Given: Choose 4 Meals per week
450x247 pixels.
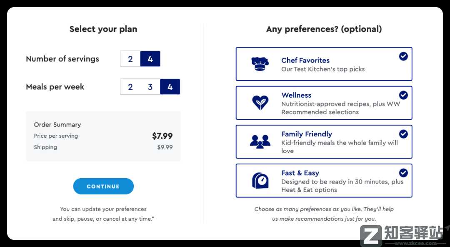Looking at the screenshot, I should [170, 87].
